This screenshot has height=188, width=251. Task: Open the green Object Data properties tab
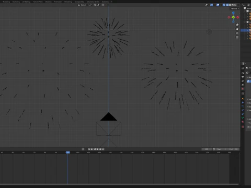click(243, 118)
